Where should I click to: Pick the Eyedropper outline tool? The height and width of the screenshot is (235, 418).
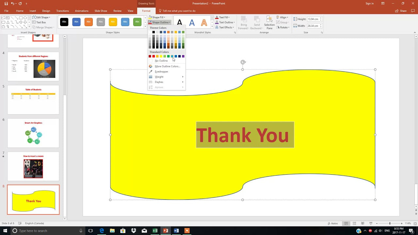[x=161, y=71]
